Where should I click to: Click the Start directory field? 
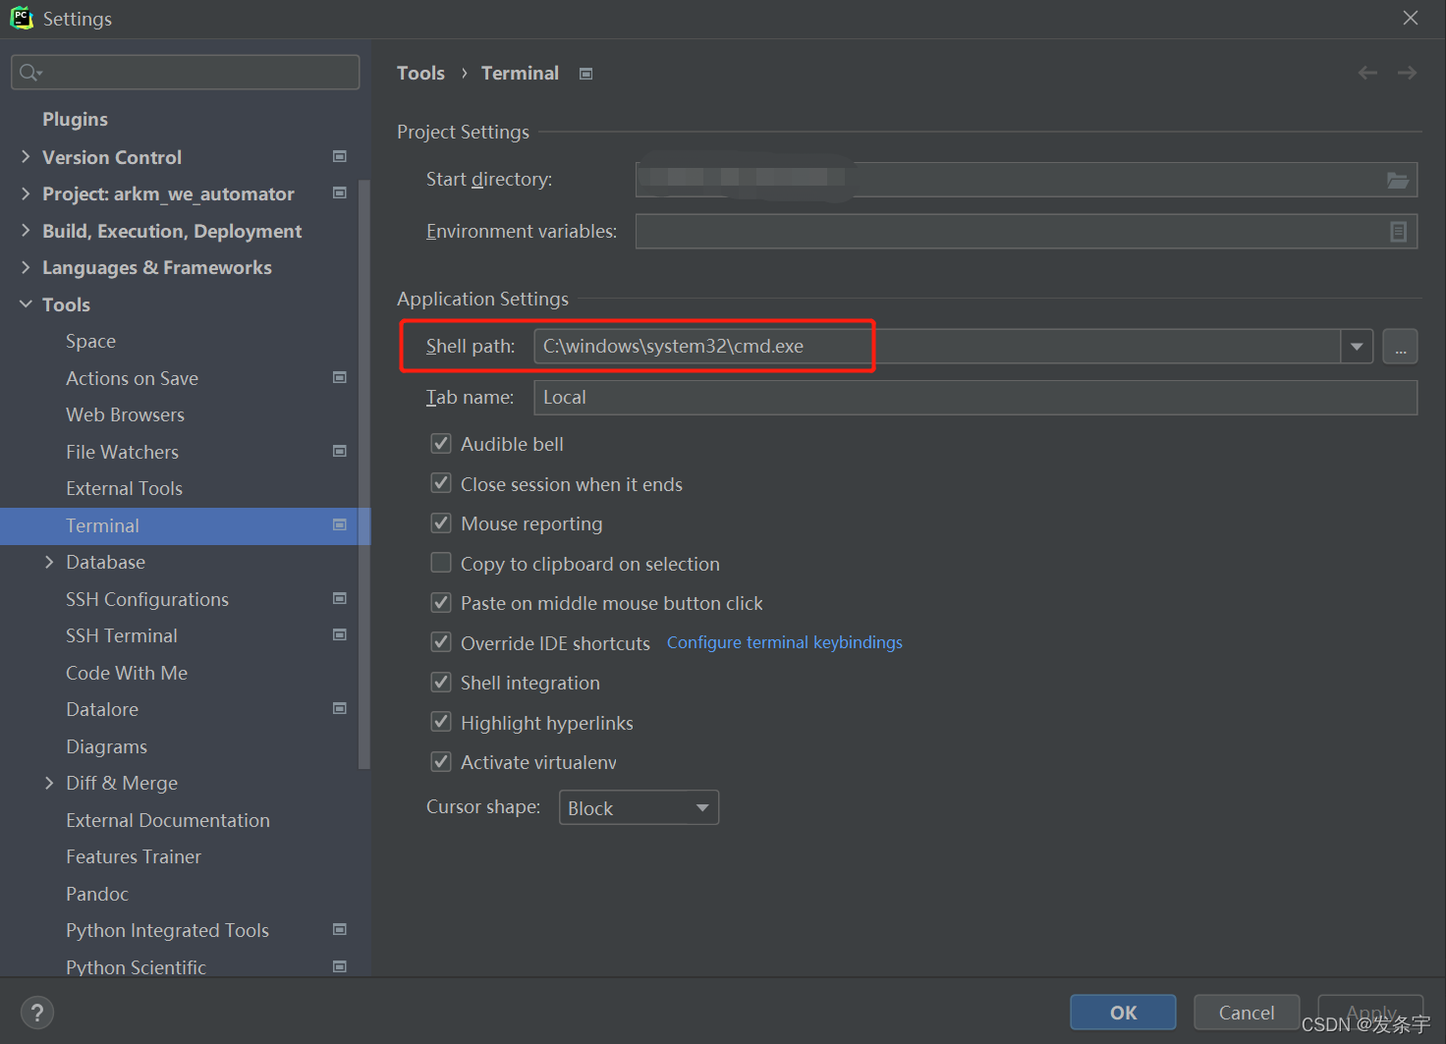pos(1027,180)
